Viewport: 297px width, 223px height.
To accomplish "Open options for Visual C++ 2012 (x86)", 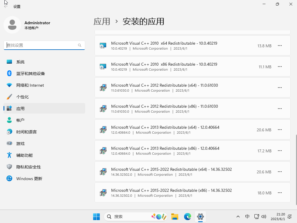I will (x=280, y=109).
